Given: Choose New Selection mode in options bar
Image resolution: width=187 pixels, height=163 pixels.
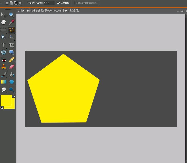Looking at the screenshot, I should pos(7,3).
